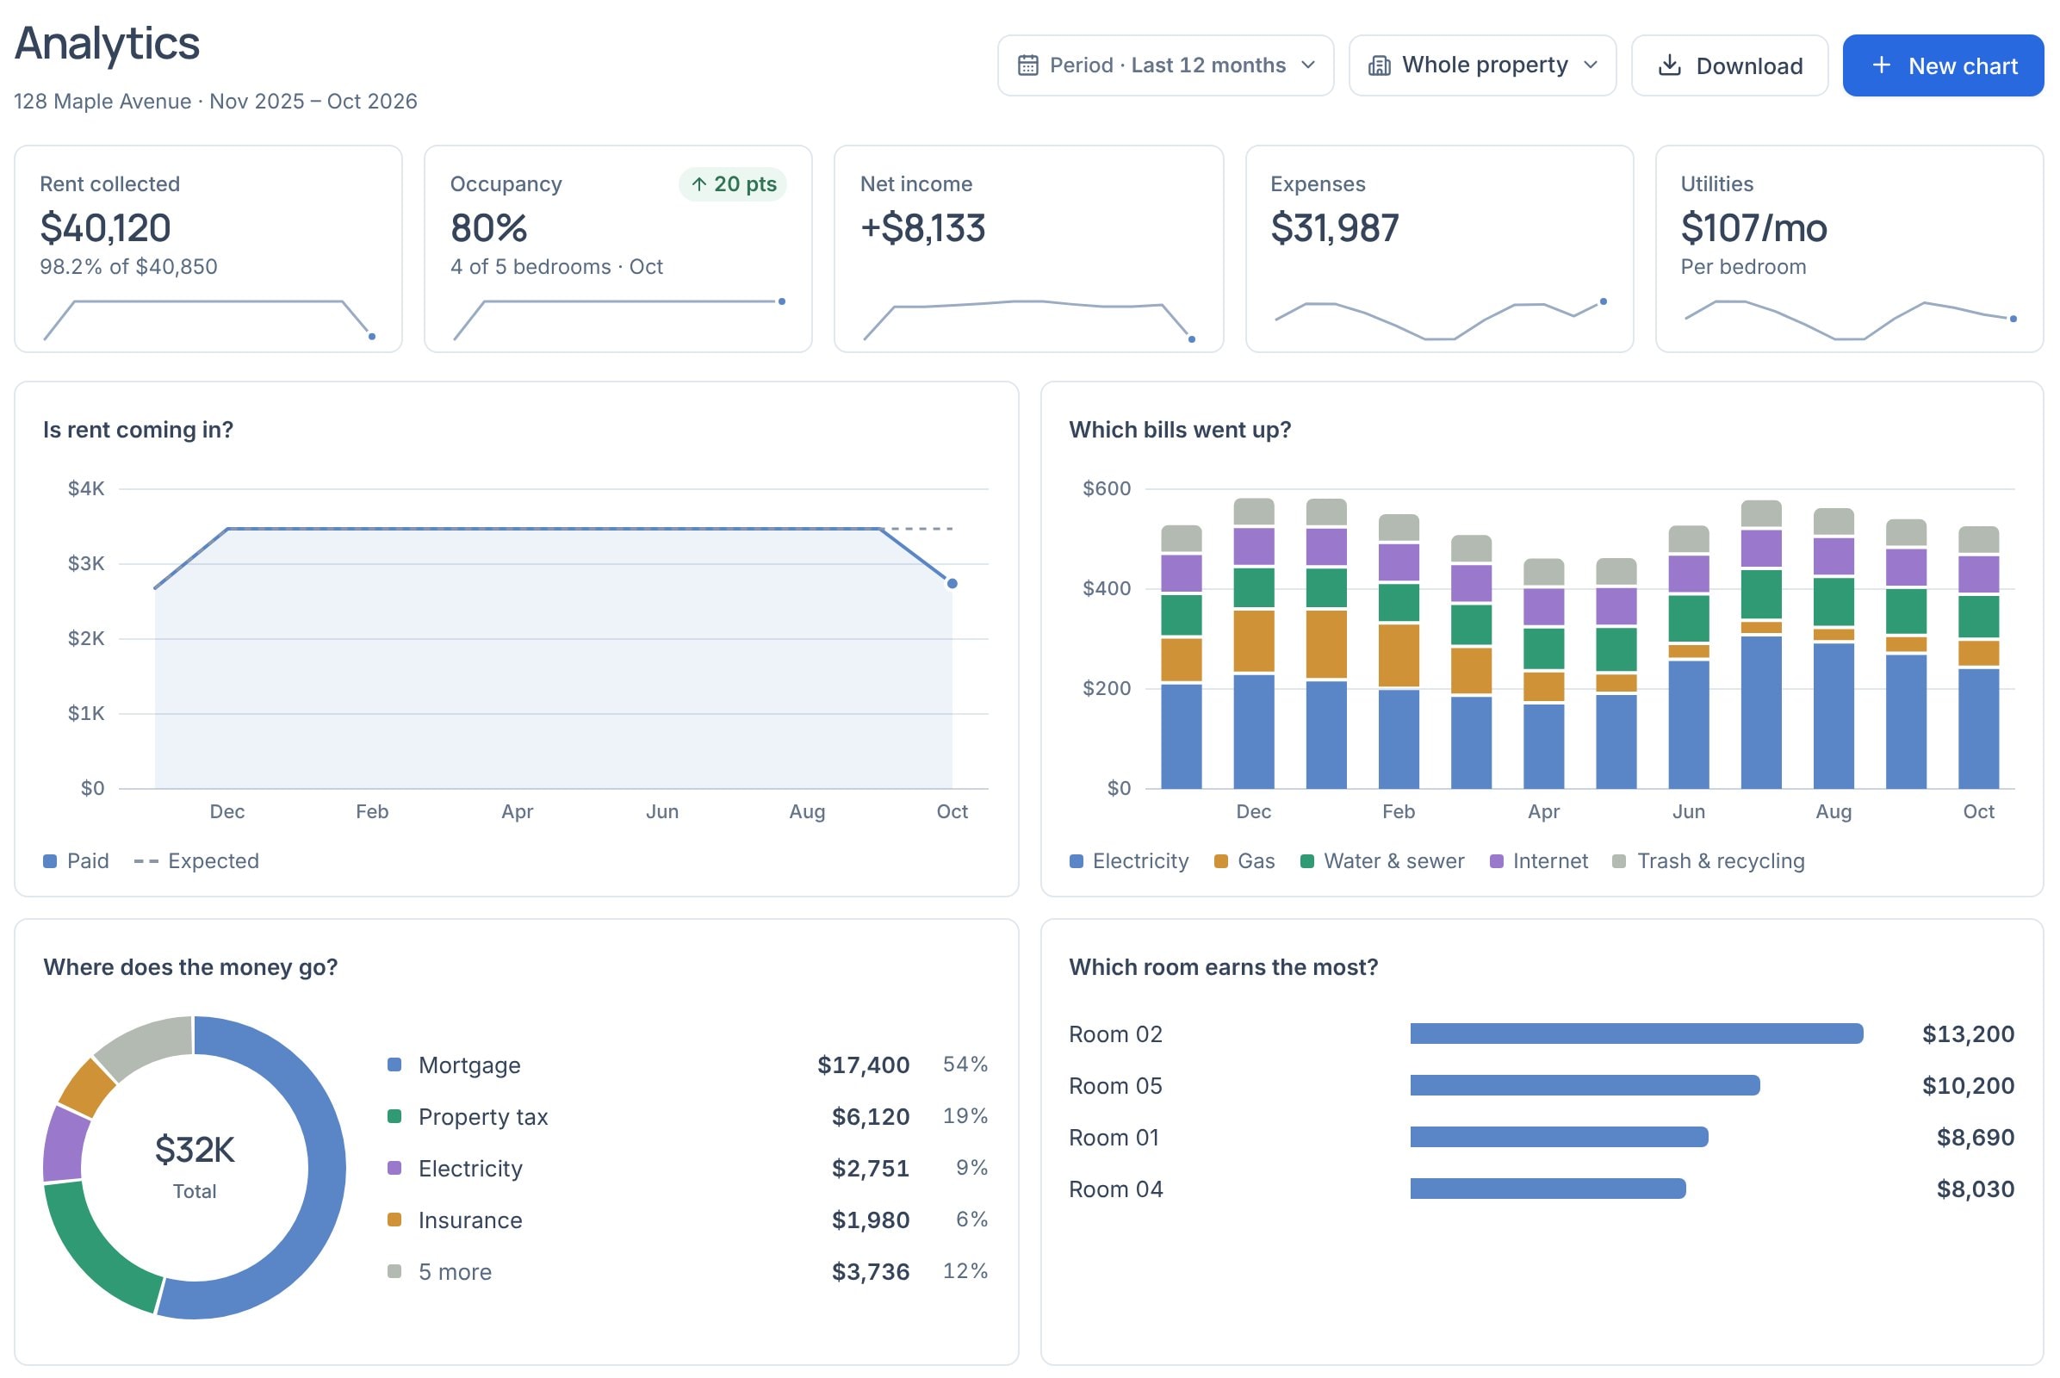Open the Rent collected card

coord(208,249)
